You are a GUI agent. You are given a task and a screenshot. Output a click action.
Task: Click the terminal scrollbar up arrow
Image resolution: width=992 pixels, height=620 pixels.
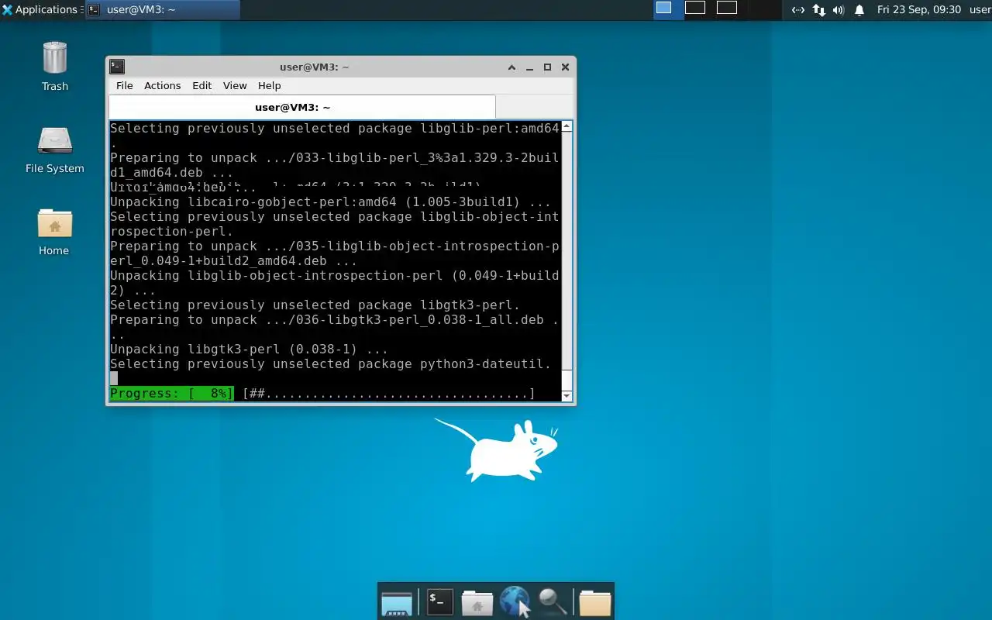pyautogui.click(x=567, y=126)
